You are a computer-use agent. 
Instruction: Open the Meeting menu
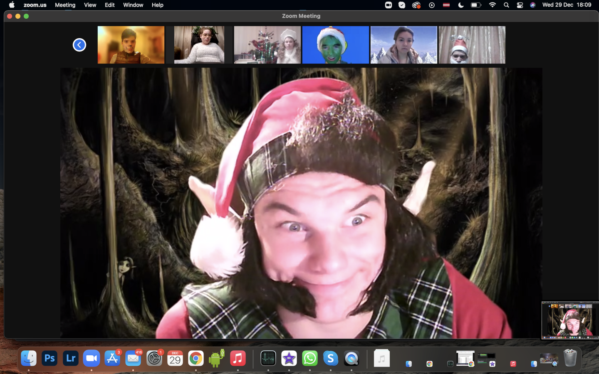(65, 5)
